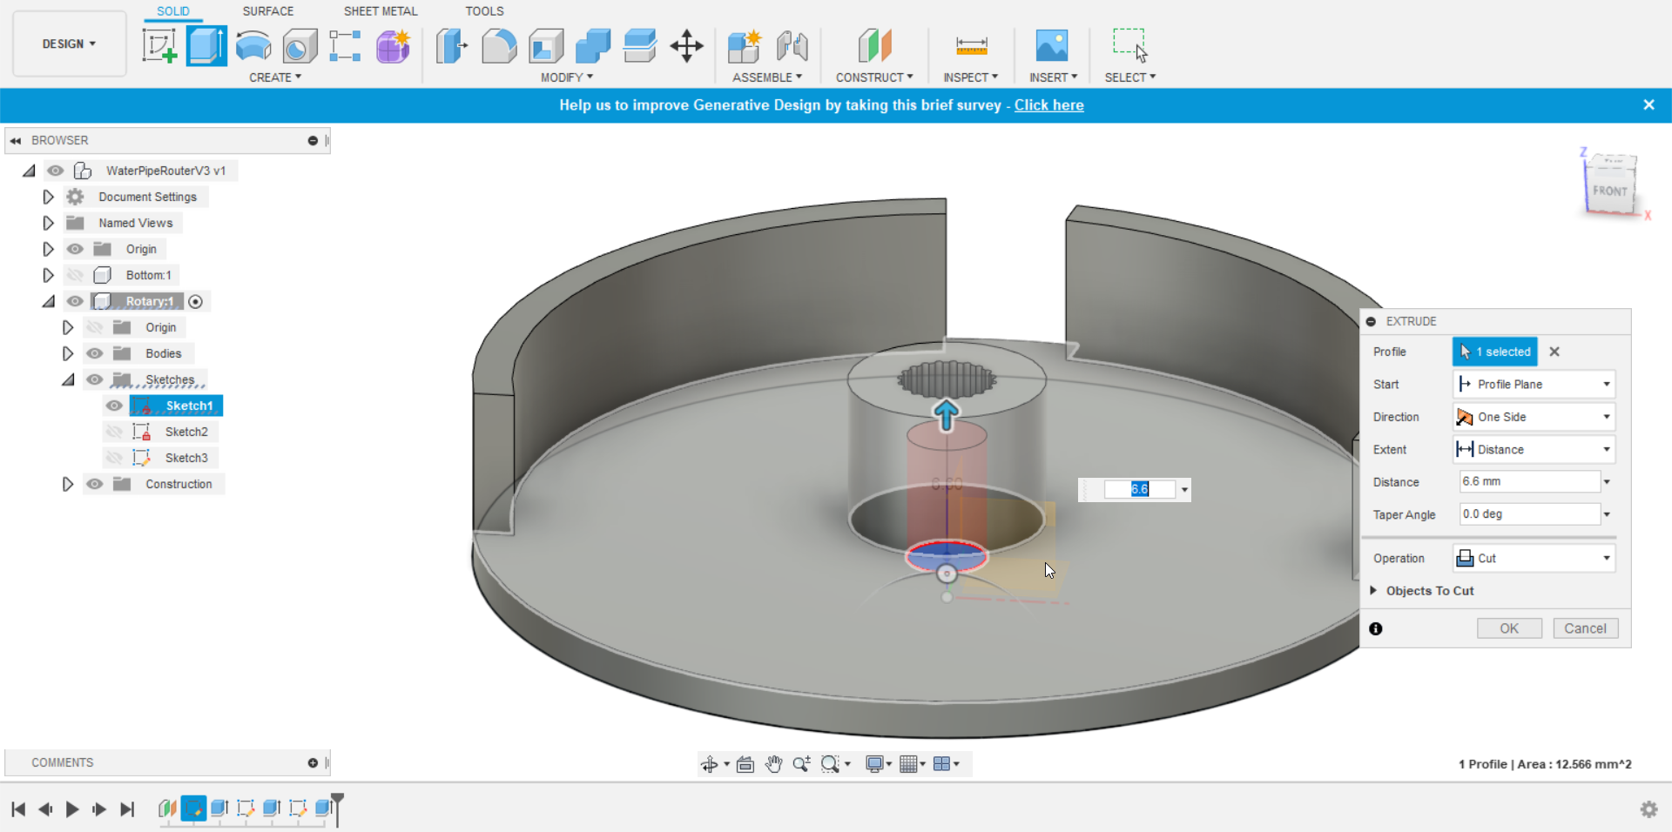Select the Fillet tool in Modify

pyautogui.click(x=499, y=45)
